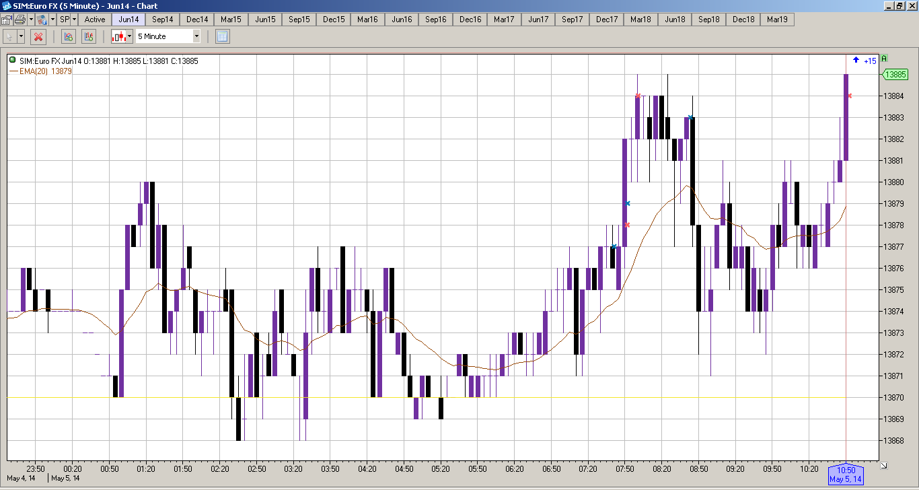The height and width of the screenshot is (490, 919).
Task: Click the 23:50 time axis label
Action: coord(36,468)
